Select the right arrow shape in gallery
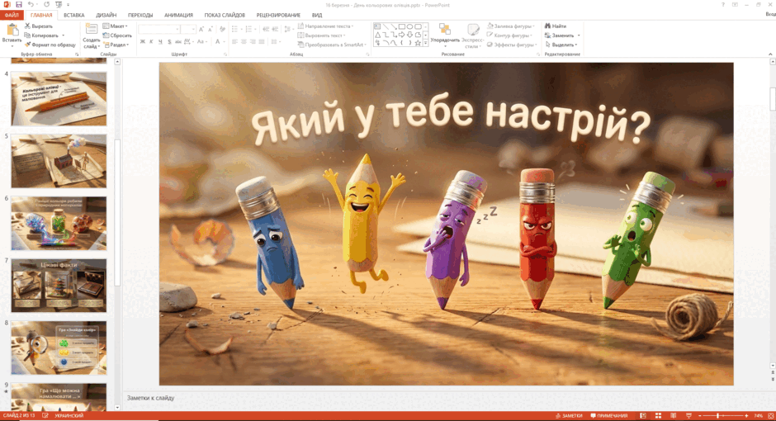 point(402,35)
